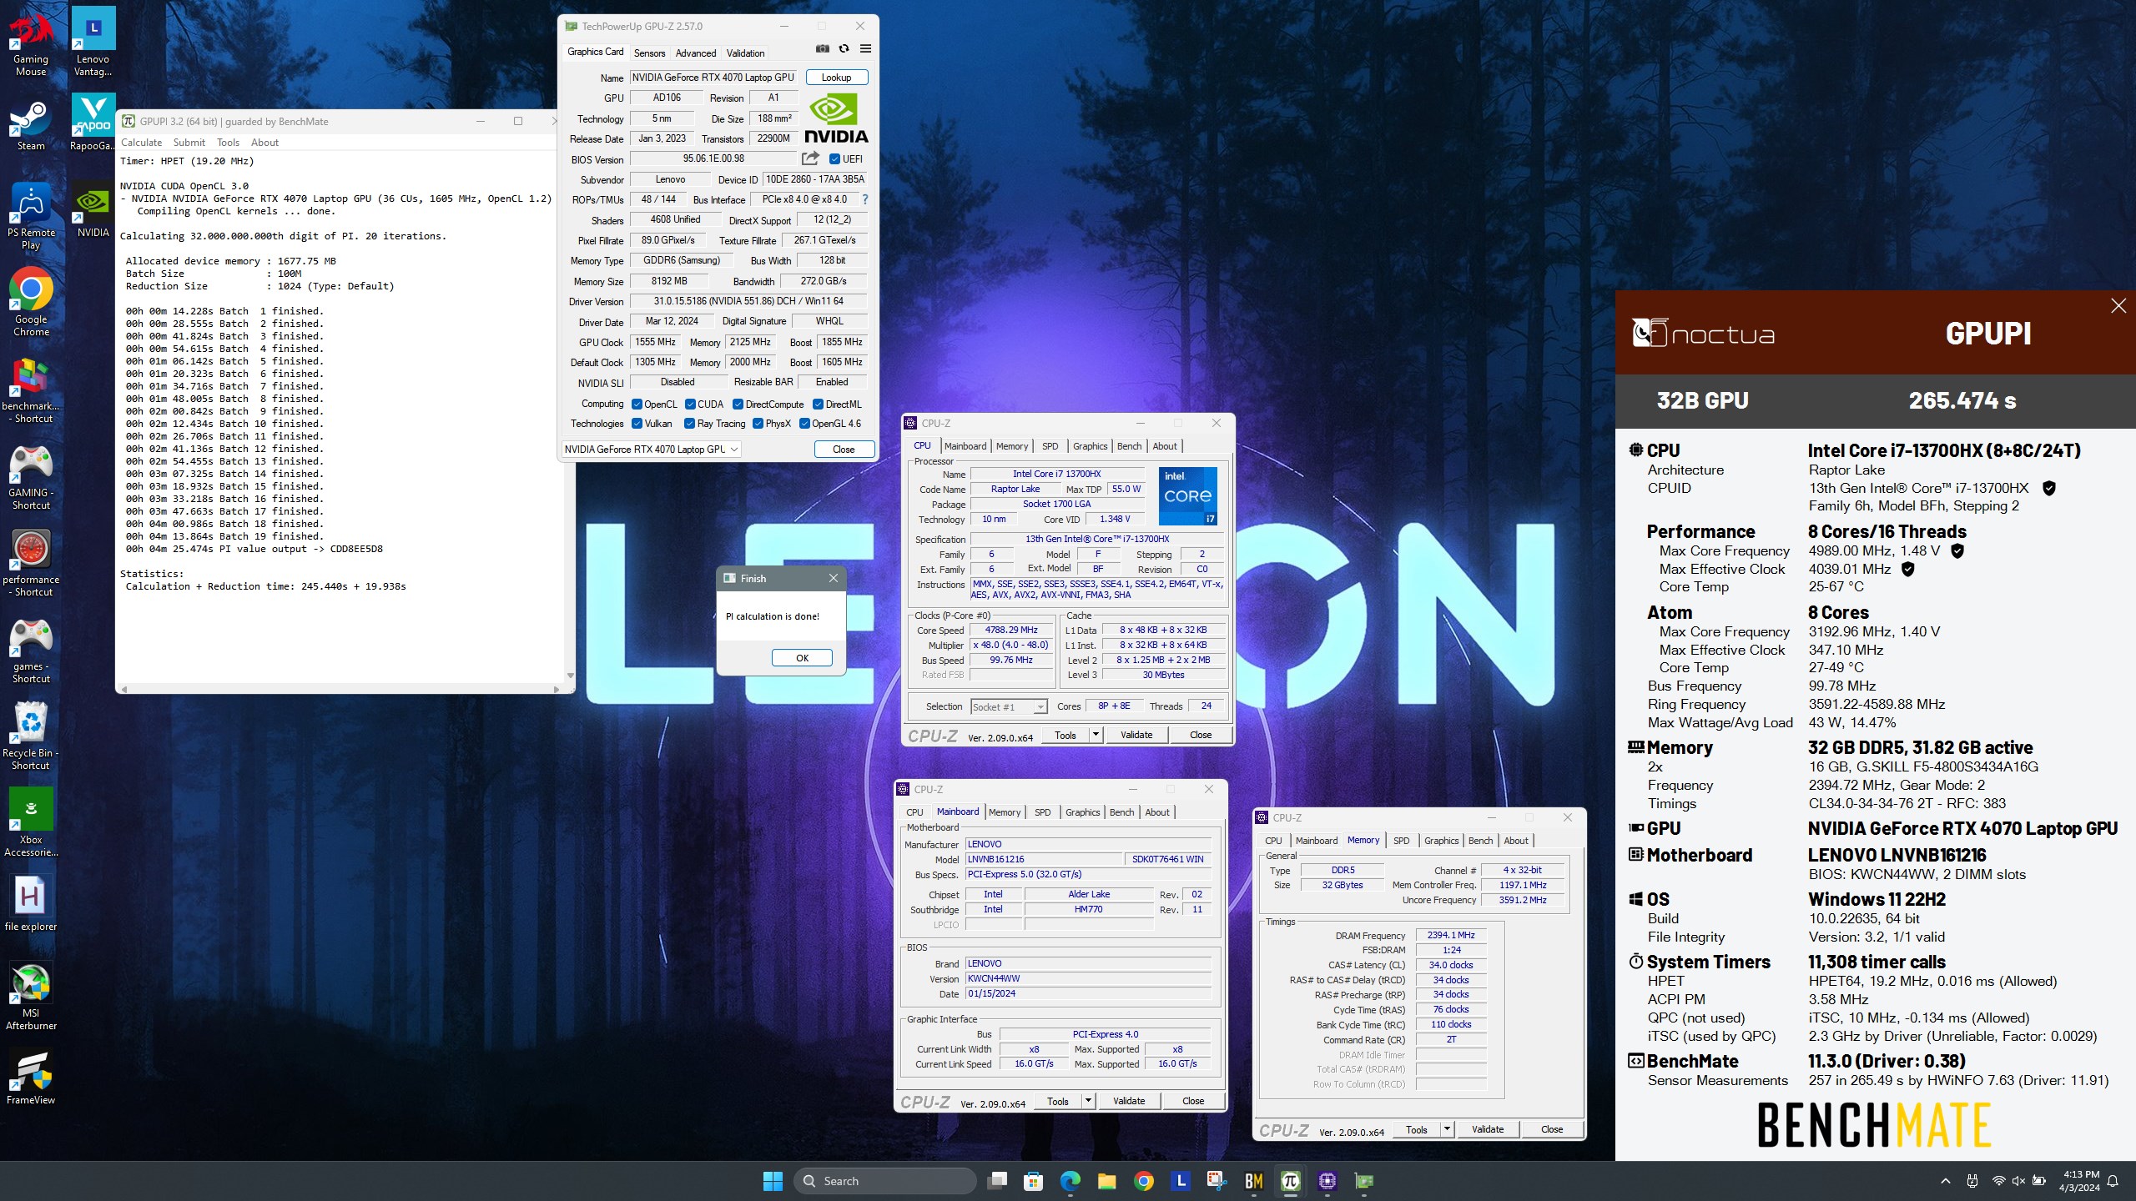Screen dimensions: 2136x1201
Task: Open GPU selection dropdown in GPU-Z
Action: coord(652,450)
